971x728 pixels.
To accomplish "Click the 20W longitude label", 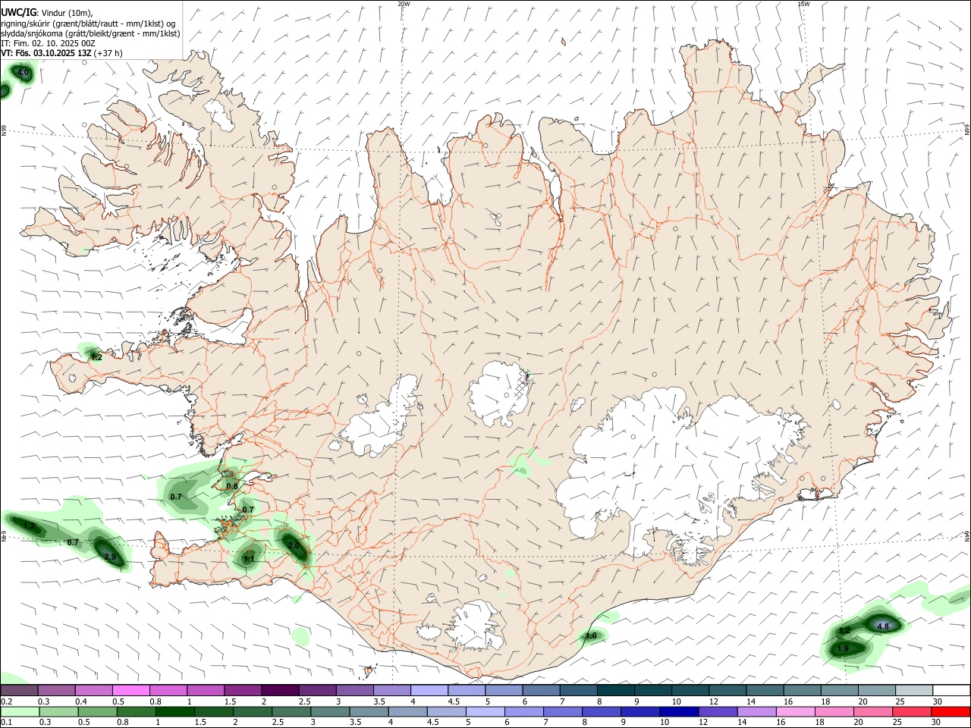I will (x=404, y=4).
